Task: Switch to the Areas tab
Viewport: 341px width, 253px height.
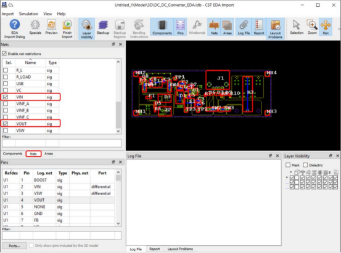Action: pos(49,154)
